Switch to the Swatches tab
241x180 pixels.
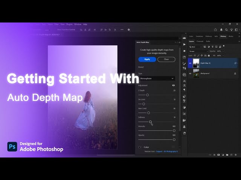point(199,36)
